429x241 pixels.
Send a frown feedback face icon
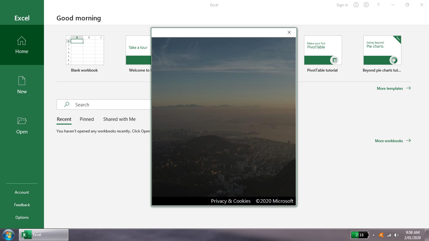pyautogui.click(x=366, y=5)
